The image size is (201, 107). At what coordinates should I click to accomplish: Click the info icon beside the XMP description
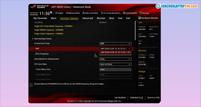31,84
